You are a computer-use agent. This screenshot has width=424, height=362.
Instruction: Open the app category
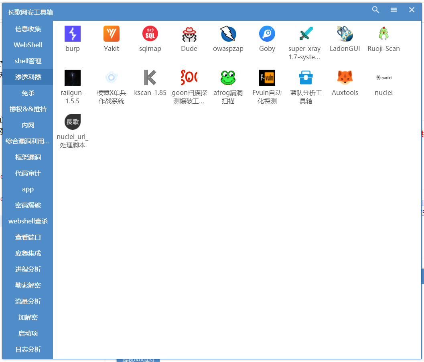tap(28, 189)
